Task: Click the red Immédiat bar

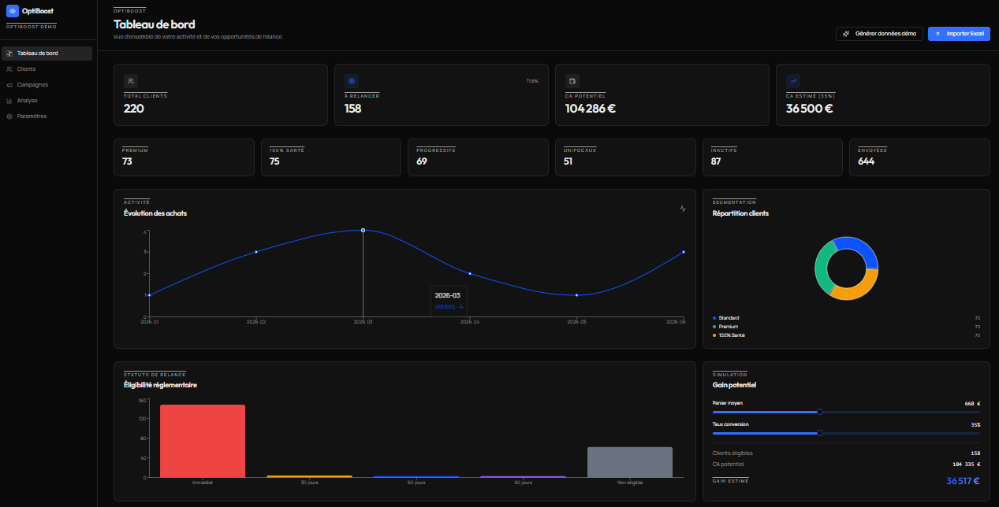Action: (x=203, y=441)
